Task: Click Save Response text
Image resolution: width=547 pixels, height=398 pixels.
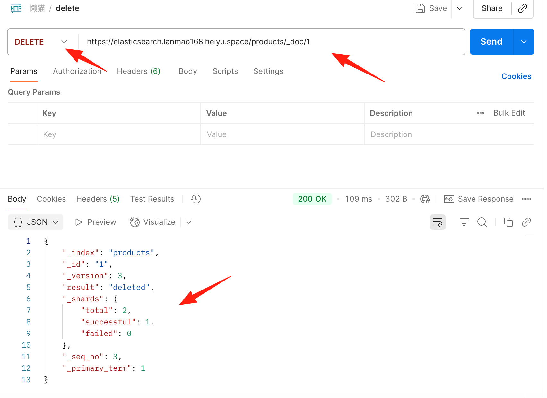Action: point(486,199)
